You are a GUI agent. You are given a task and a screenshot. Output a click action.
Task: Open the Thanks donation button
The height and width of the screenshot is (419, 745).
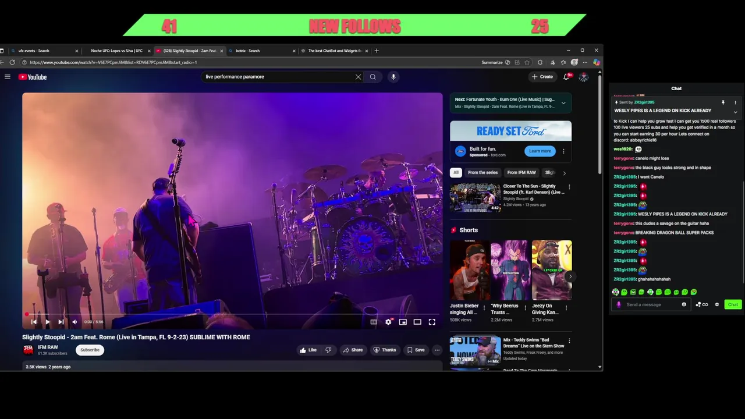pyautogui.click(x=385, y=350)
